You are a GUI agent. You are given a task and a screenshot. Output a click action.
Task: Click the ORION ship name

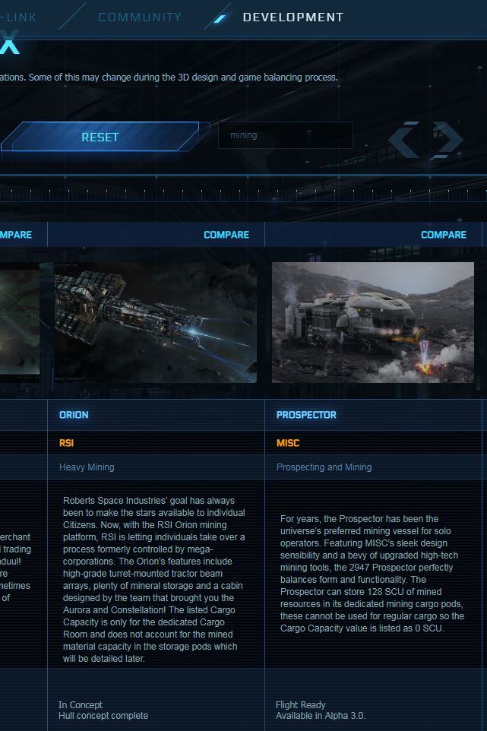[74, 414]
